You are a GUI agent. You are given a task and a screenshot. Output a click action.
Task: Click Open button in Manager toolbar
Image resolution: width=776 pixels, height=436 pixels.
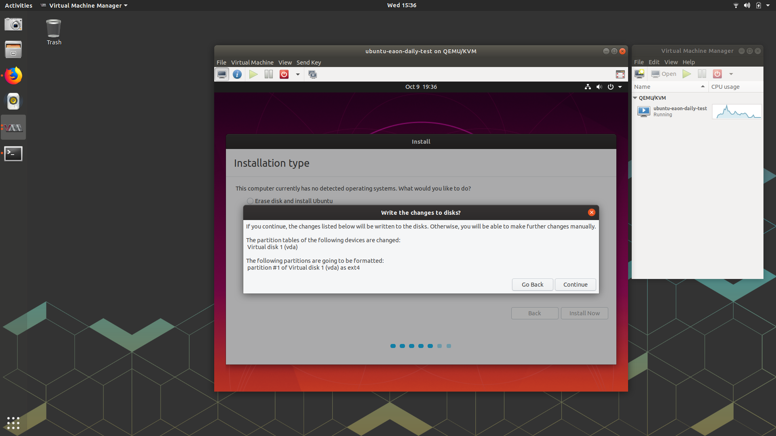[663, 74]
